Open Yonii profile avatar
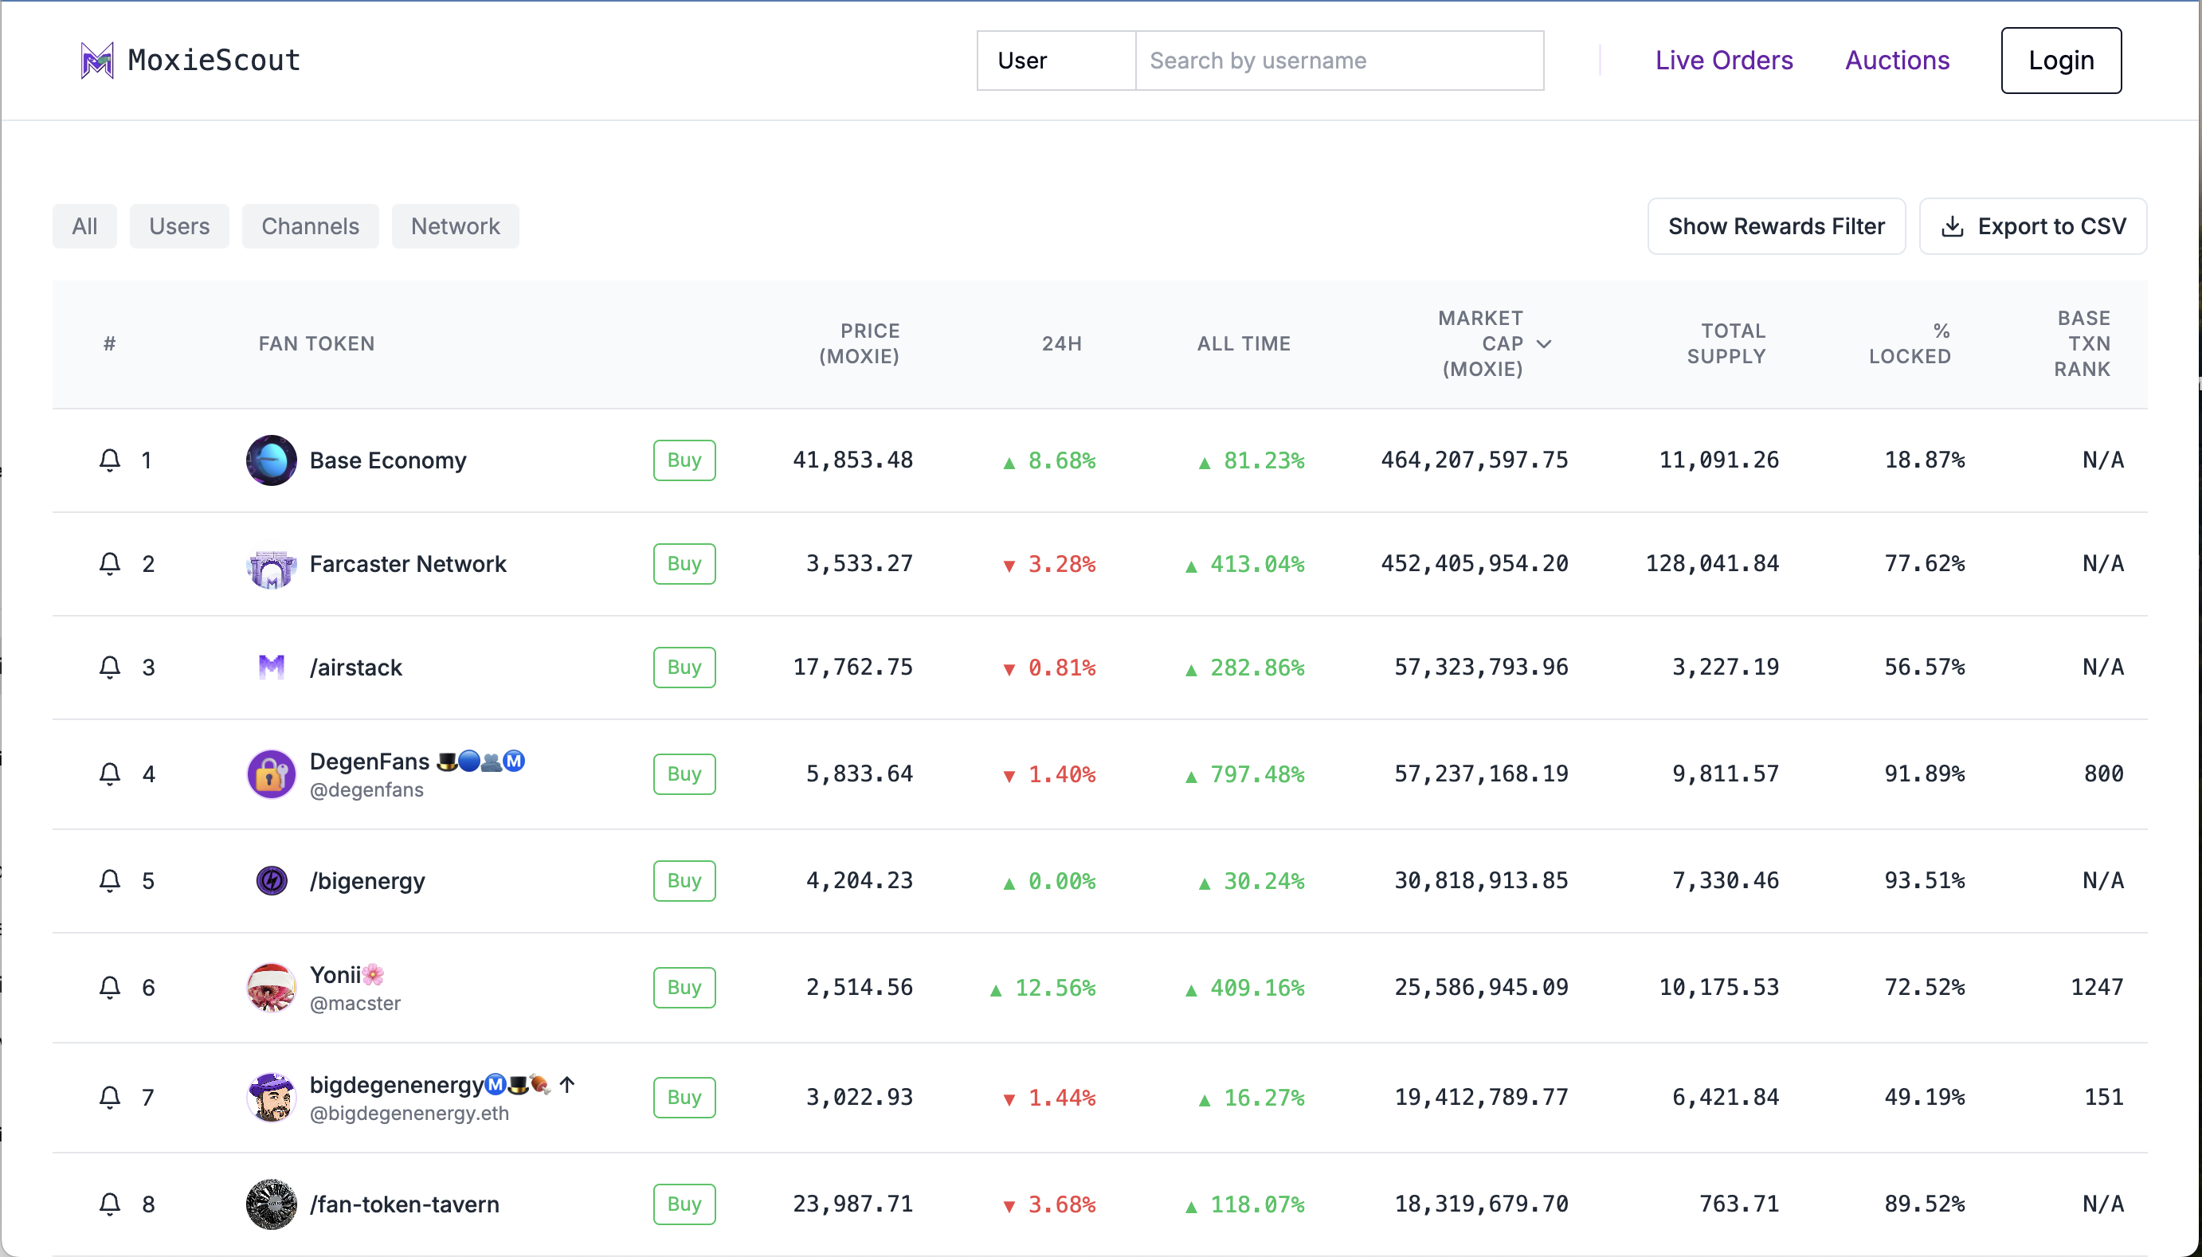Viewport: 2202px width, 1257px height. tap(271, 988)
